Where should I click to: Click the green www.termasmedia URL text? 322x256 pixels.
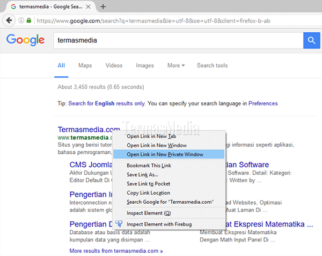pos(85,138)
